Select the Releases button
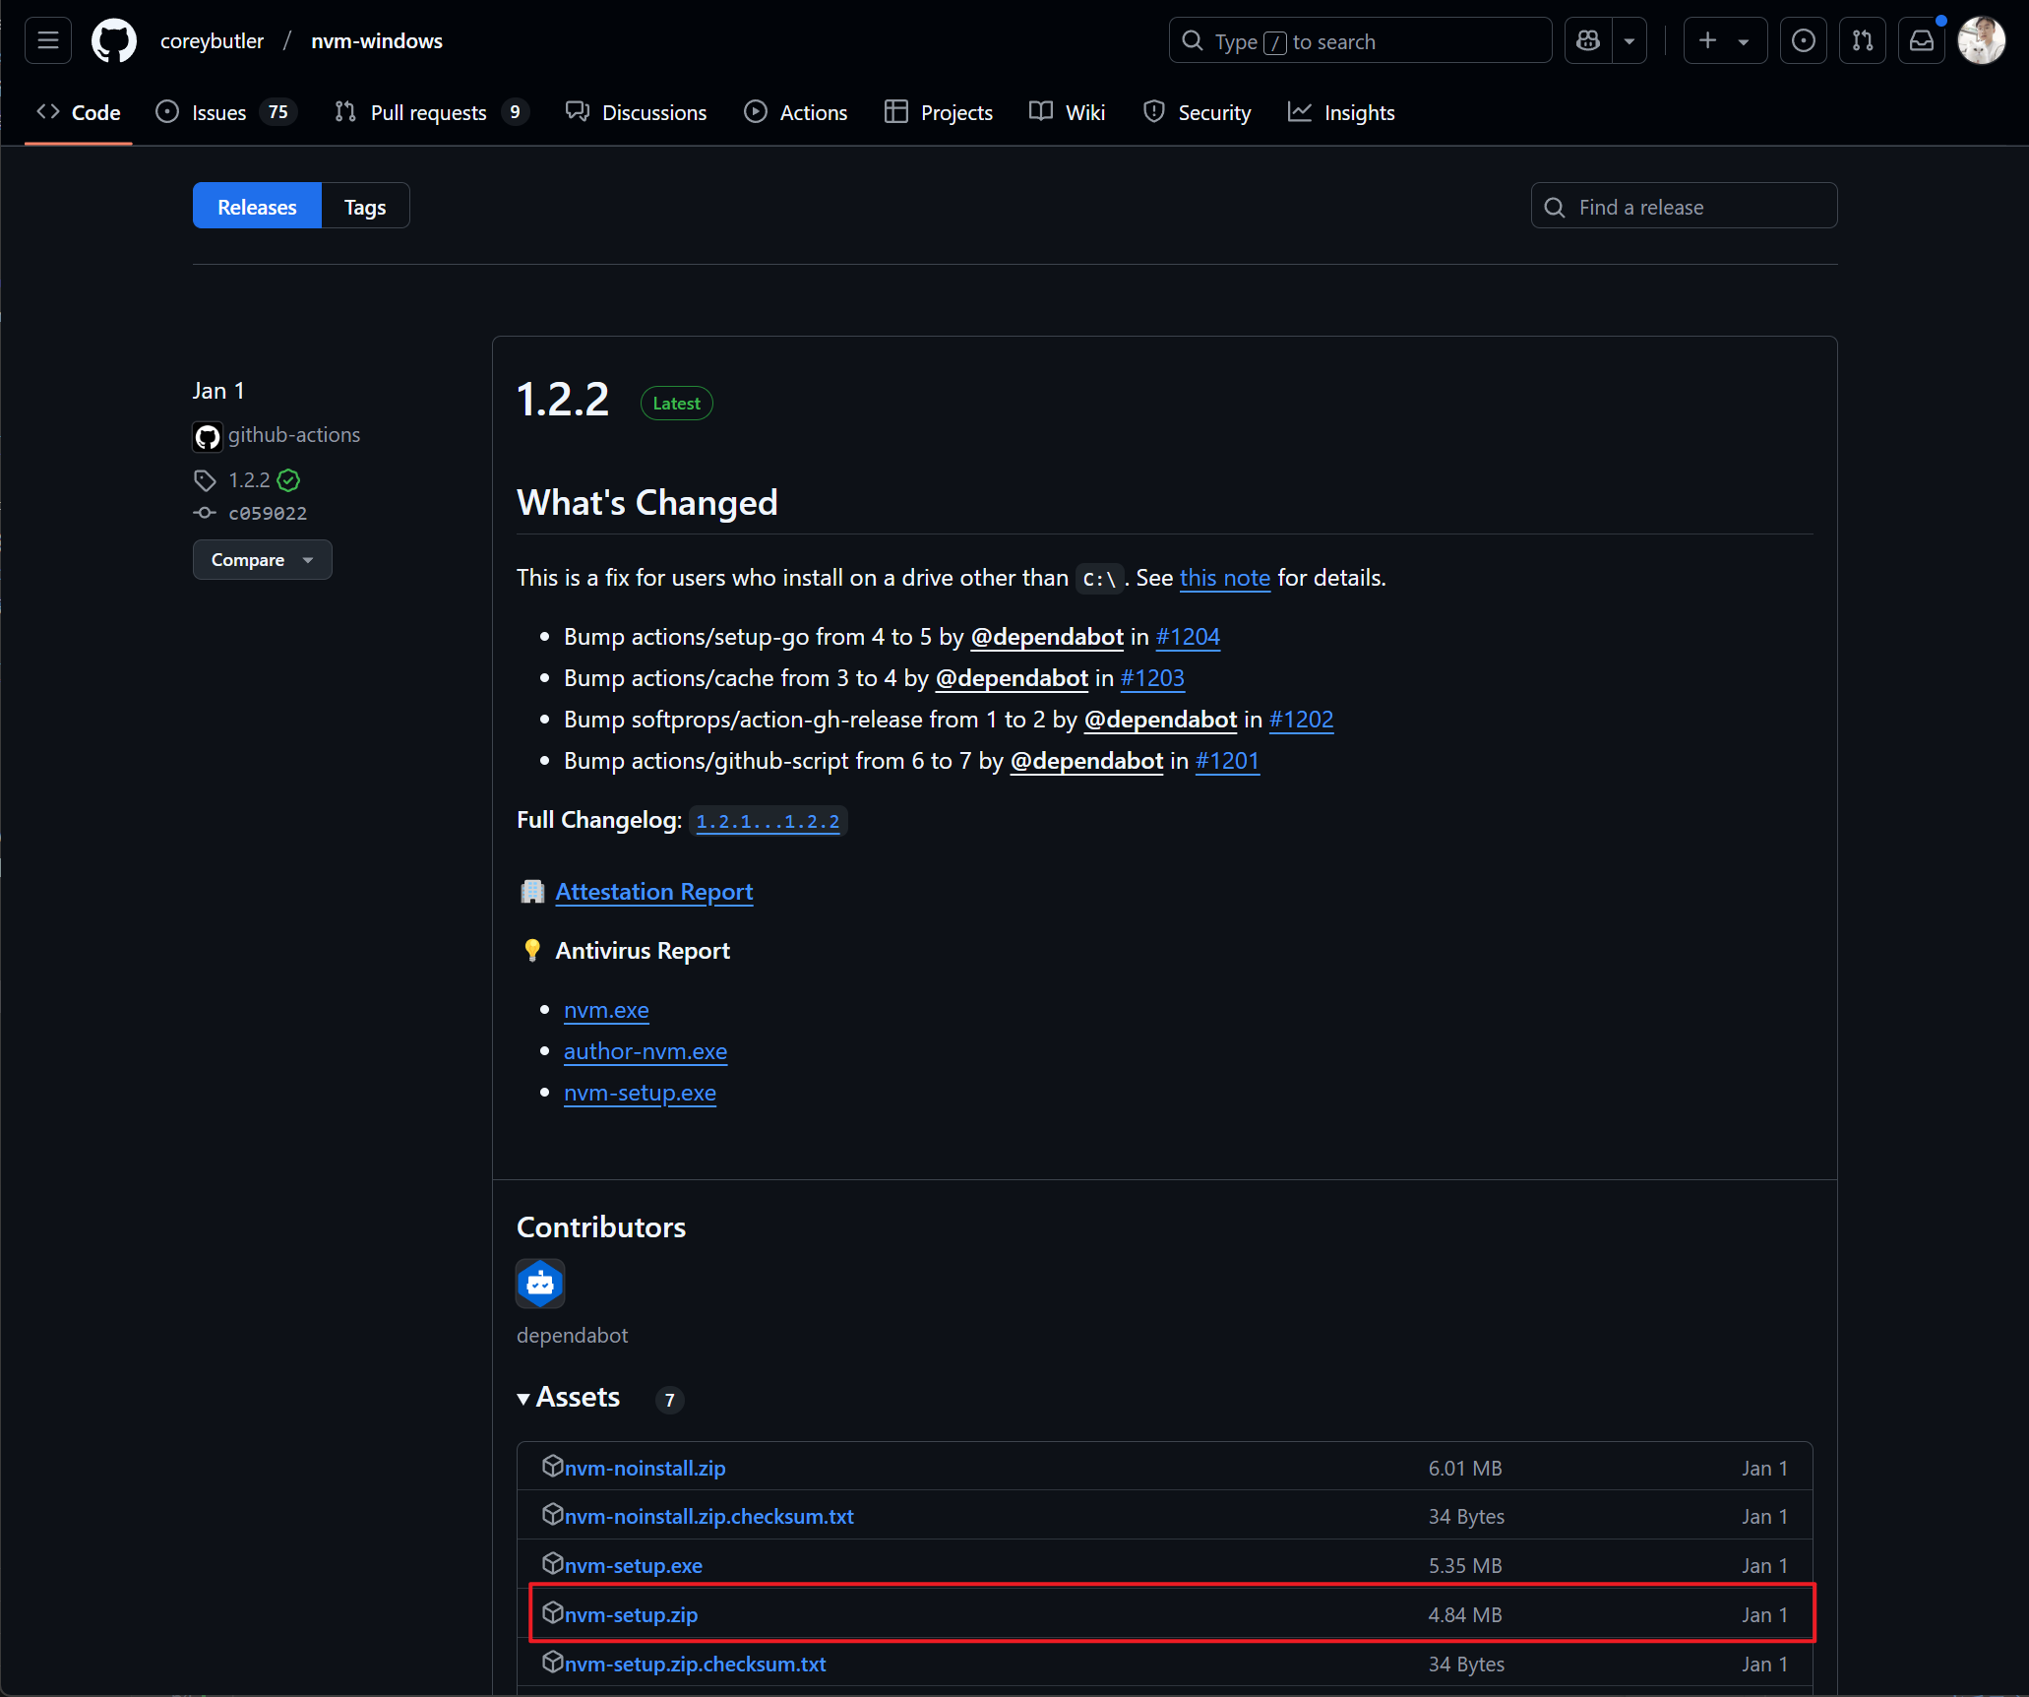Image resolution: width=2029 pixels, height=1697 pixels. 257,207
